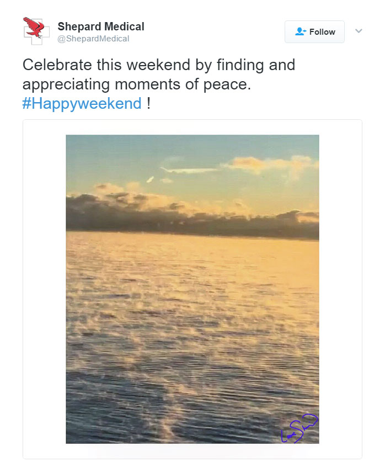The width and height of the screenshot is (385, 467).
Task: Open the Shepard Medical display name link
Action: 101,26
